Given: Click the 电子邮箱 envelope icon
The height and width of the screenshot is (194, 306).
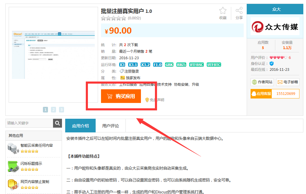Looking at the screenshot, I should [x=280, y=82].
